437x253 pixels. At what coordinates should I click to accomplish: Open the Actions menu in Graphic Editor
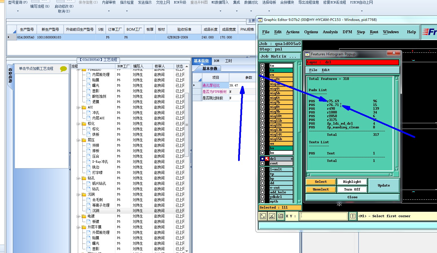point(293,32)
